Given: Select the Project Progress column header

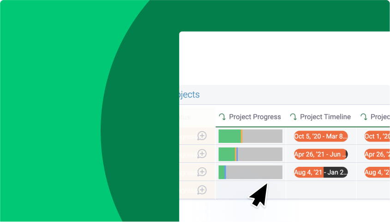Looking at the screenshot, I should pyautogui.click(x=255, y=117).
